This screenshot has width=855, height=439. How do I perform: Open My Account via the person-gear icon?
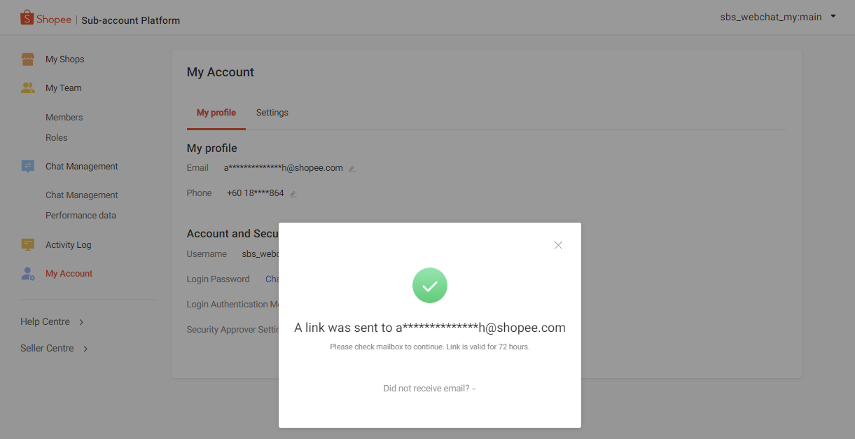point(28,273)
